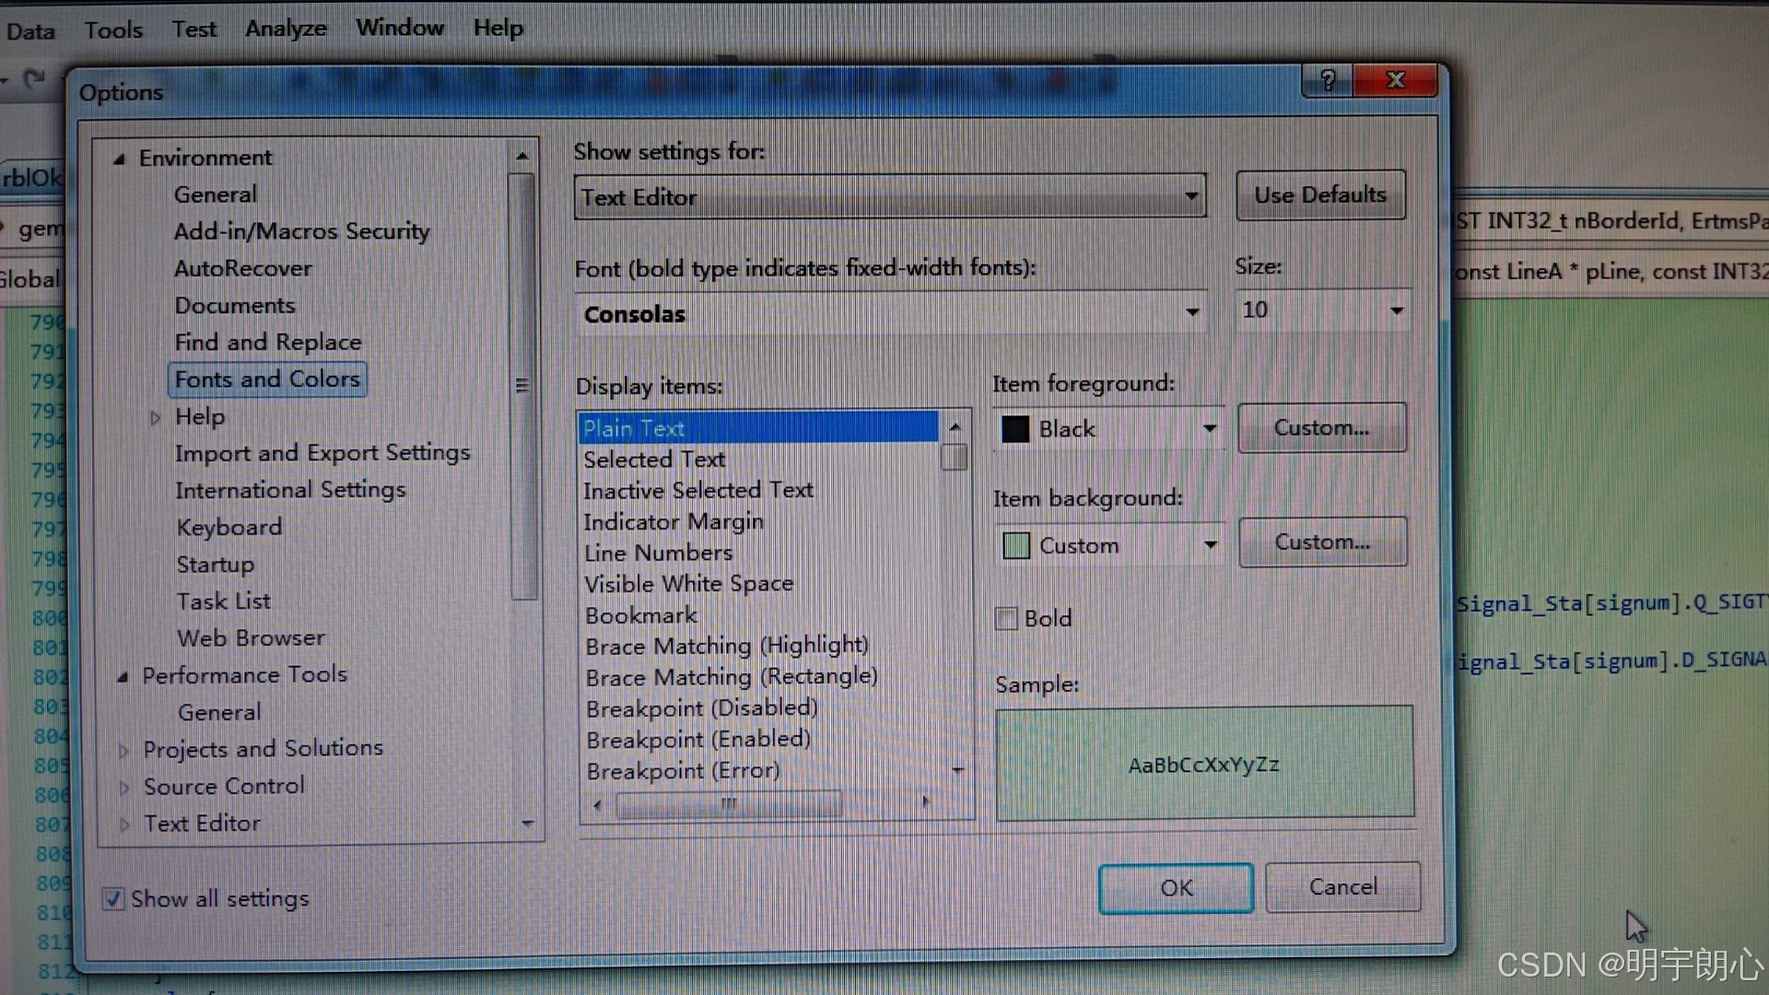Open the Analyze menu
Screen dimensions: 1769x995
[x=286, y=29]
